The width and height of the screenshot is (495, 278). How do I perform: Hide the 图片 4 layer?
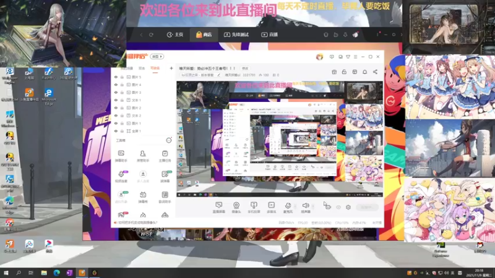[x=116, y=85]
